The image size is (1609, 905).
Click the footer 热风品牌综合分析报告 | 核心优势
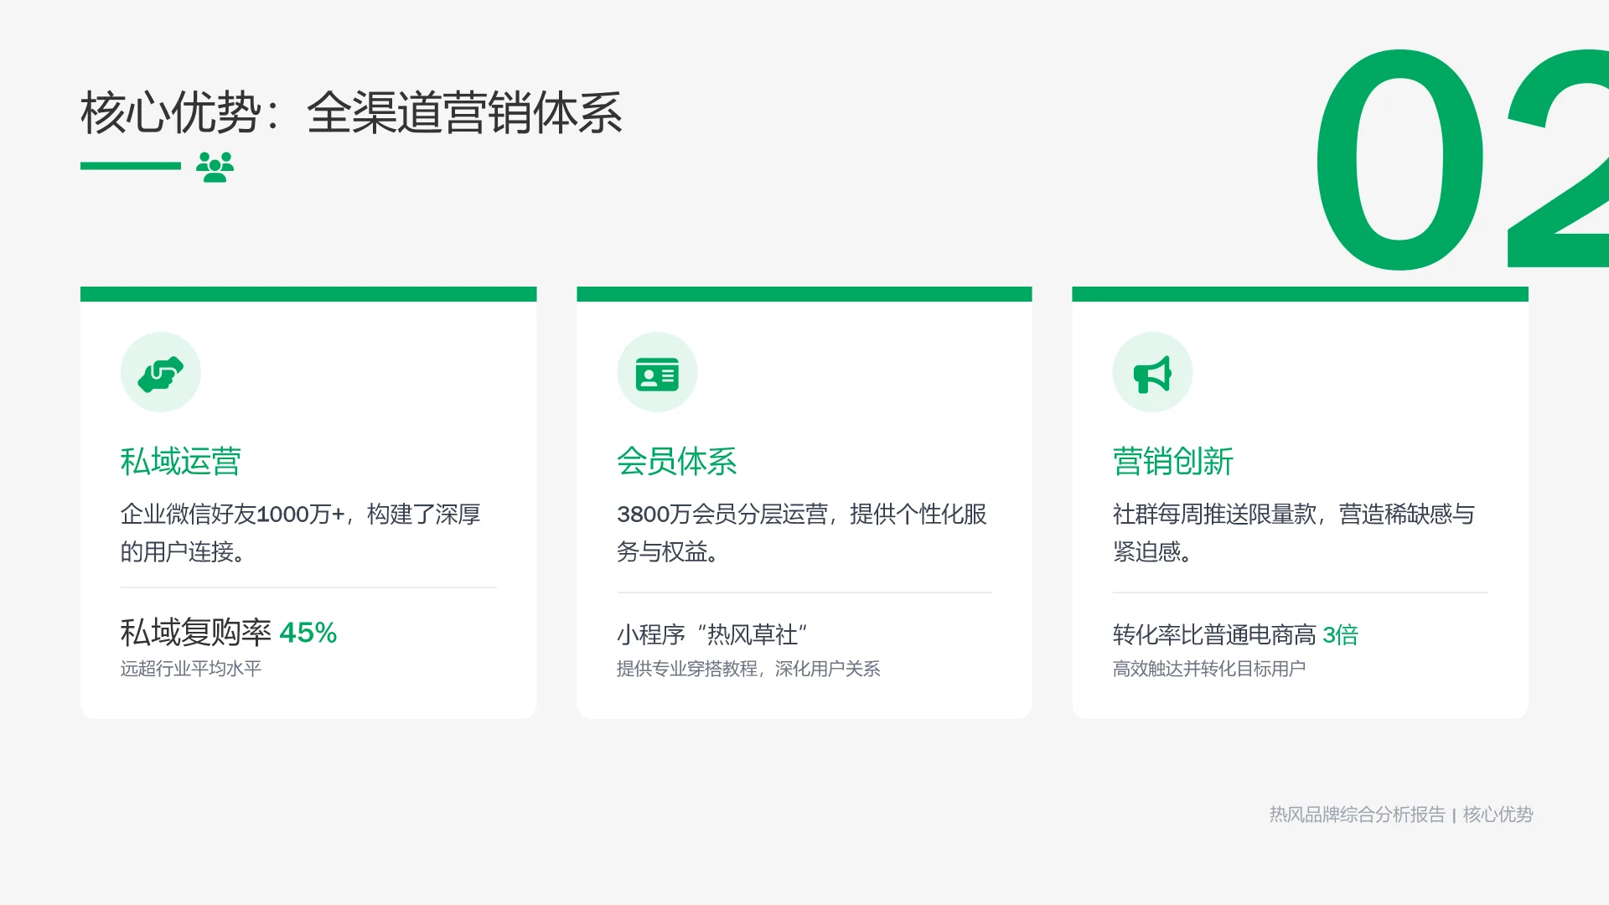click(1401, 814)
